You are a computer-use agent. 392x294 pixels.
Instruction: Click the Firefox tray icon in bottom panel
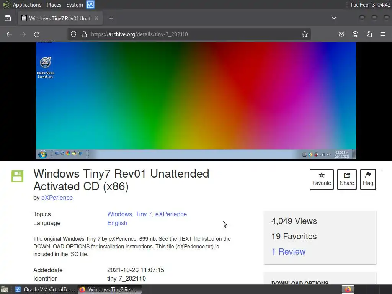click(x=348, y=289)
